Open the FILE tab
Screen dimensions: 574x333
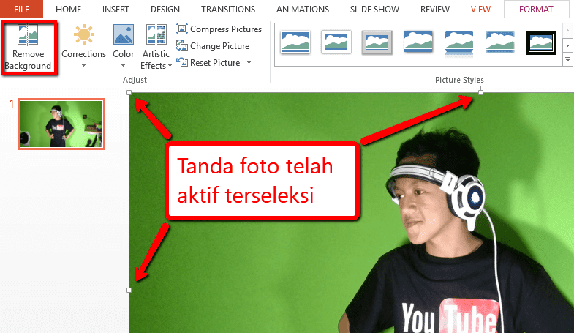click(x=22, y=10)
